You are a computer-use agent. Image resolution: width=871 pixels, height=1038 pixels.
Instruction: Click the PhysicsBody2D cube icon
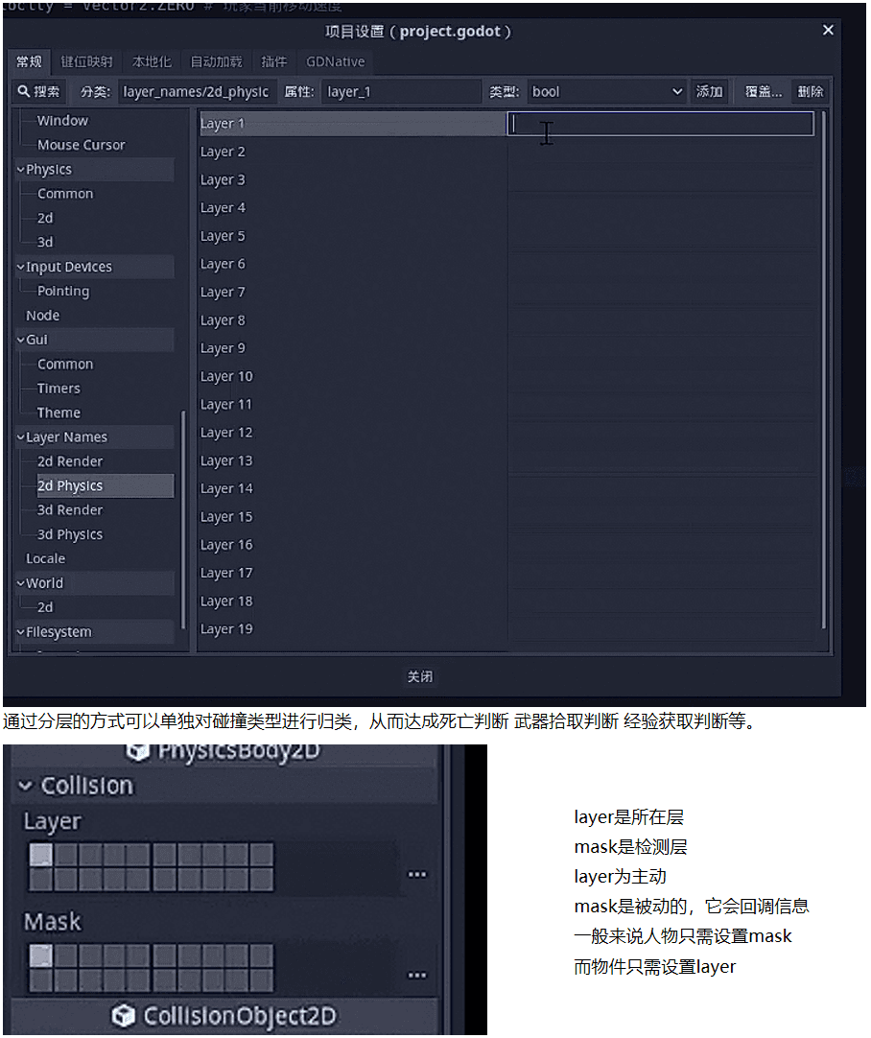tap(137, 751)
